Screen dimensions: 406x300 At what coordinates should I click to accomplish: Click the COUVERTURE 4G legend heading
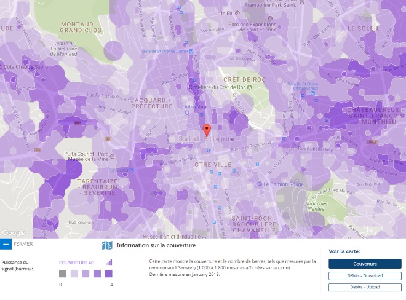click(x=77, y=262)
